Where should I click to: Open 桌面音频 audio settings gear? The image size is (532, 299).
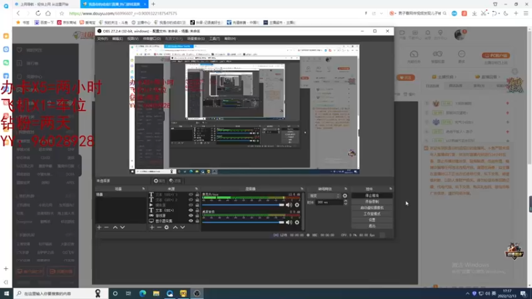coord(297,223)
